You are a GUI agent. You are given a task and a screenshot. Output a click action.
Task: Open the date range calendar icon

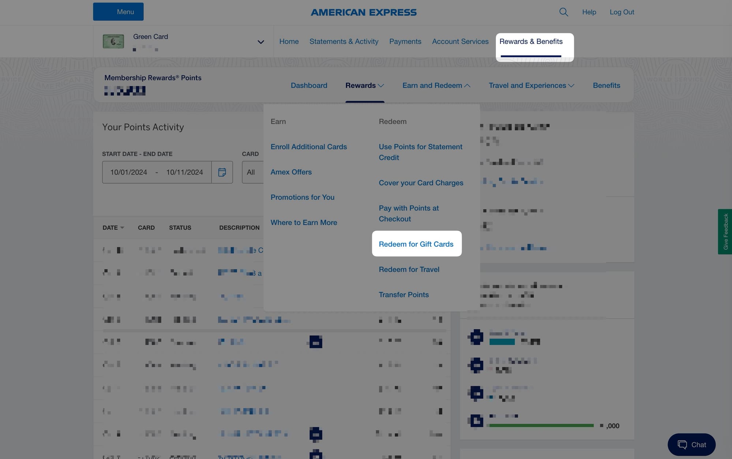click(222, 172)
